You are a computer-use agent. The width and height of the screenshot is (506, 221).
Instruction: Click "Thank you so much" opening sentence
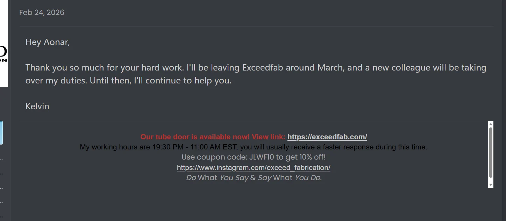pyautogui.click(x=104, y=68)
